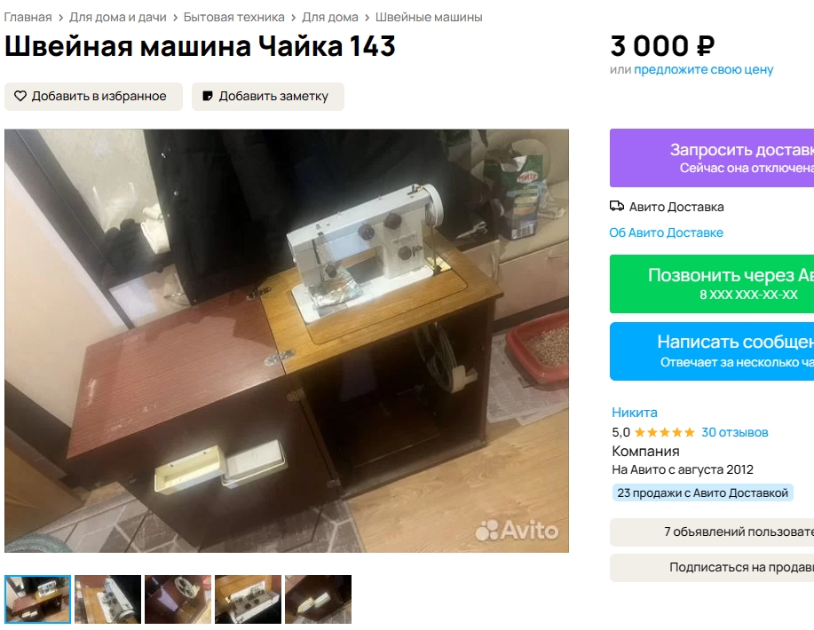Open Бытовая техника breadcrumb
The height and width of the screenshot is (630, 814).
coord(233,17)
